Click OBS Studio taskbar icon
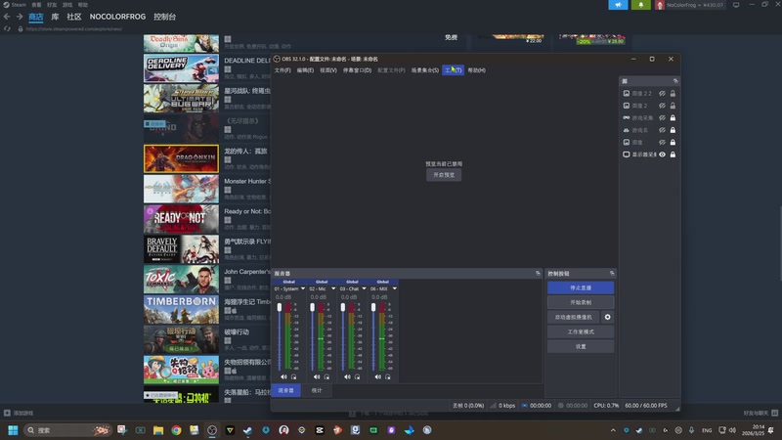Image resolution: width=782 pixels, height=440 pixels. coord(212,430)
